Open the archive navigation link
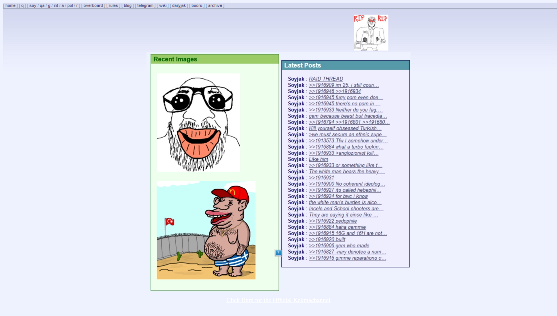 [x=215, y=5]
